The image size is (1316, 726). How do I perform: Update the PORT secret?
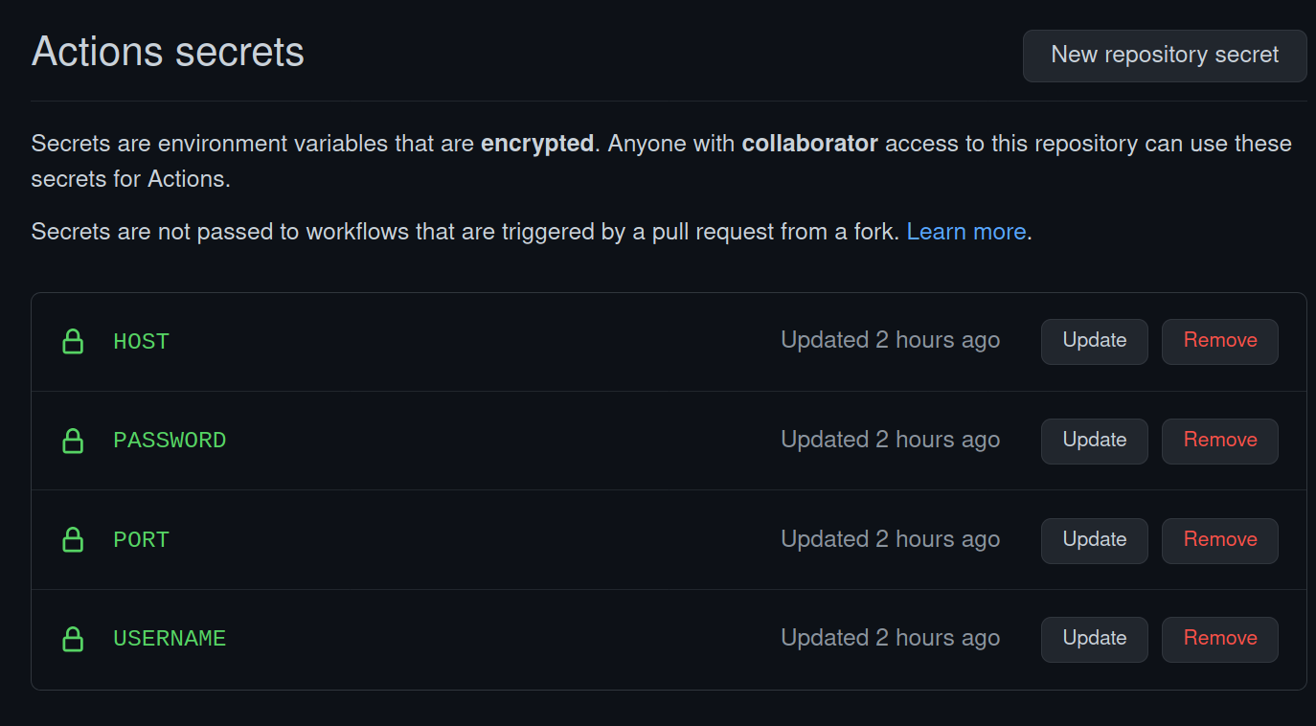tap(1095, 540)
